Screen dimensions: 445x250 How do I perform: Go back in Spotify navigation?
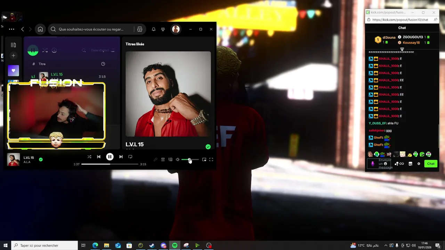[23, 29]
